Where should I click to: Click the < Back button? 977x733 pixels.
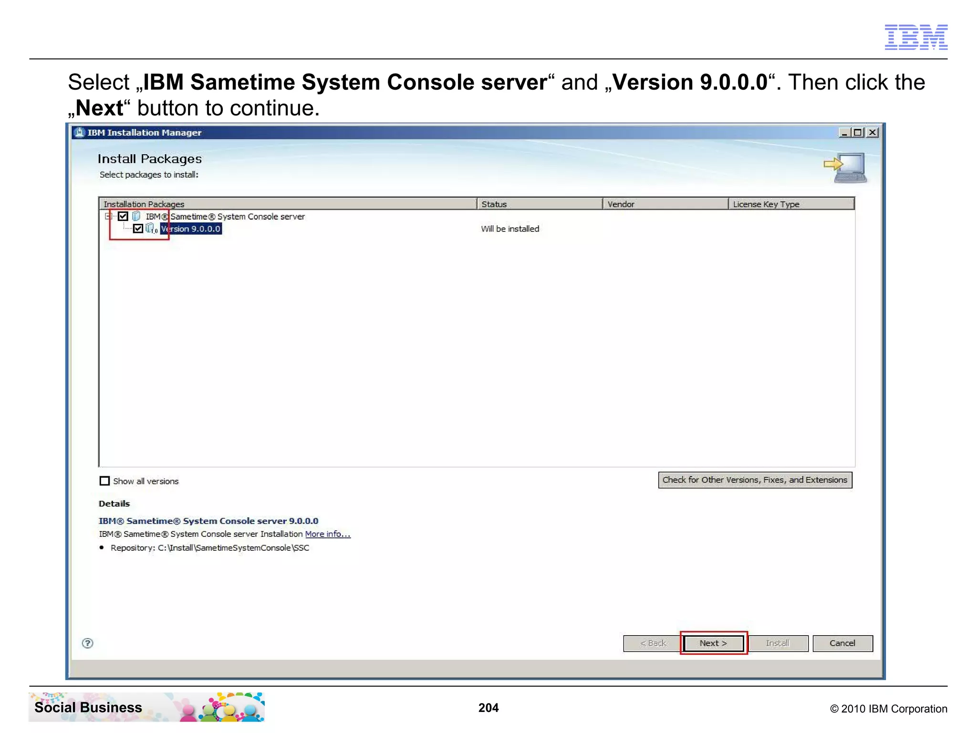653,643
